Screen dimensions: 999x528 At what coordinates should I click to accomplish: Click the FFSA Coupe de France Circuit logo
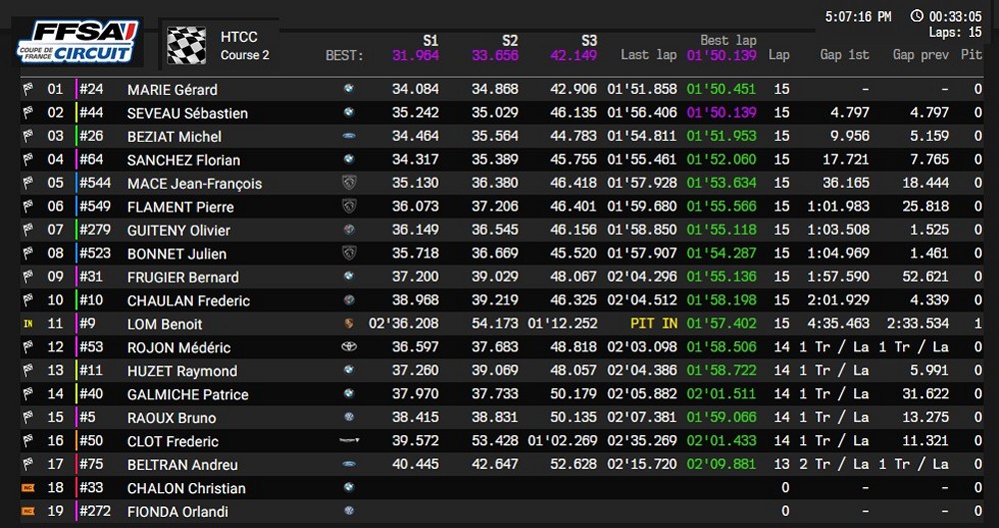76,42
